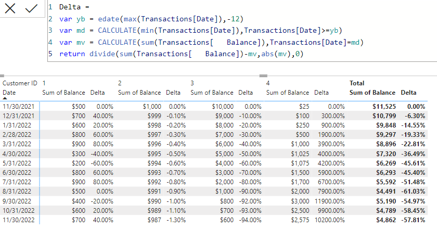Click the $987 balance cell for Customer 2

tap(155, 220)
